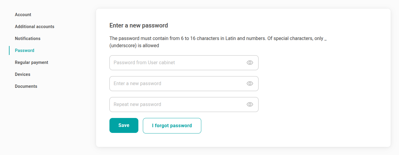The image size is (399, 155).
Task: Reveal text in the new password field
Action: 250,84
